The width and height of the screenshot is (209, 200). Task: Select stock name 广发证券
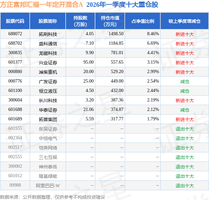(x=48, y=82)
